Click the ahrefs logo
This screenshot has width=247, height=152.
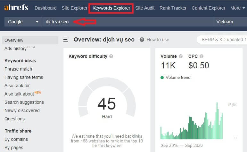coord(16,8)
